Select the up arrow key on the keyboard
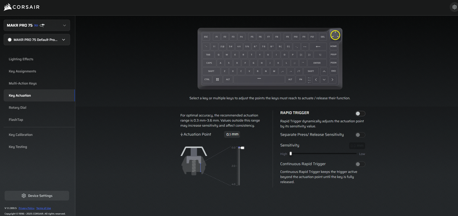458x216 pixels. (x=324, y=71)
